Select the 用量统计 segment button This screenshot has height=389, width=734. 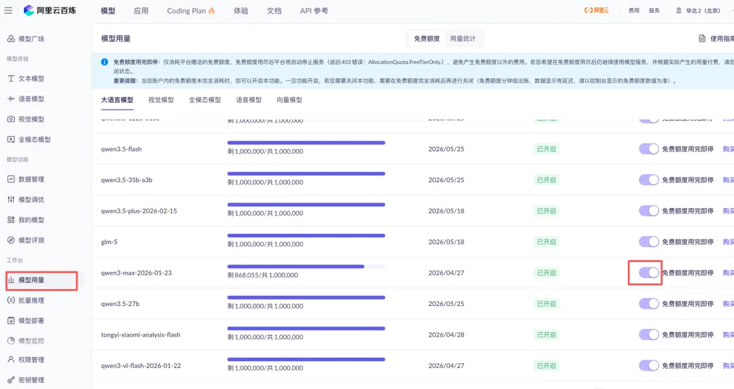[x=463, y=39]
